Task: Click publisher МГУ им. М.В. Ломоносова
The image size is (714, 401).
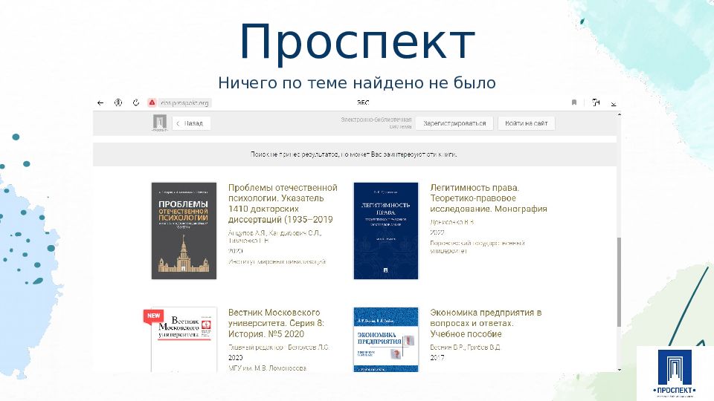Action: [267, 368]
